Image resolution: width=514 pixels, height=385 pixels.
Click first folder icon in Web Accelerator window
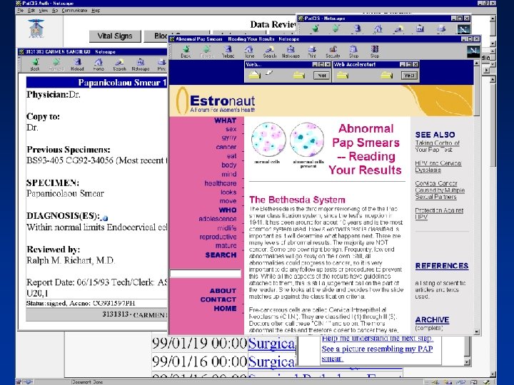[342, 76]
